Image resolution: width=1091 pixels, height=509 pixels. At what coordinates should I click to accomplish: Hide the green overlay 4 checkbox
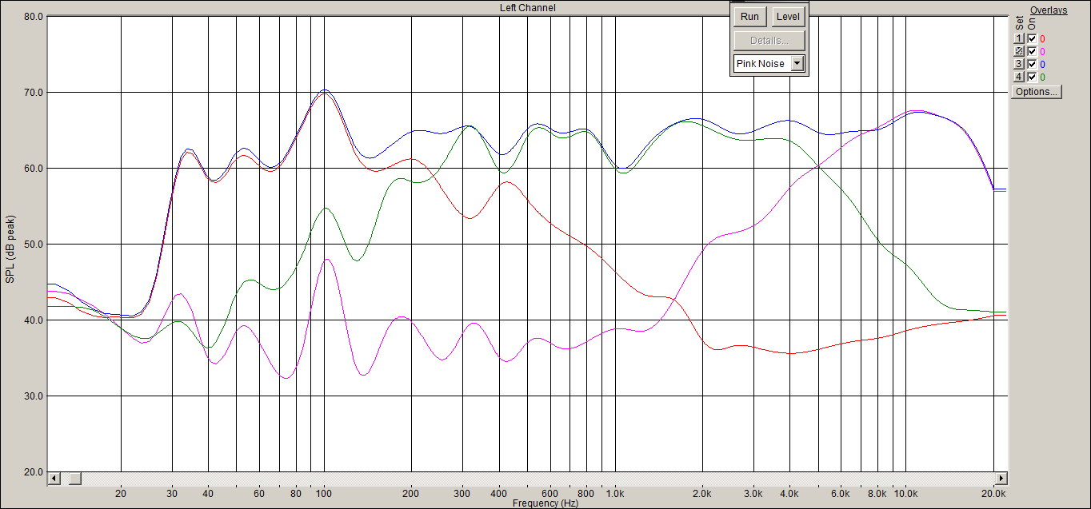coord(1032,77)
